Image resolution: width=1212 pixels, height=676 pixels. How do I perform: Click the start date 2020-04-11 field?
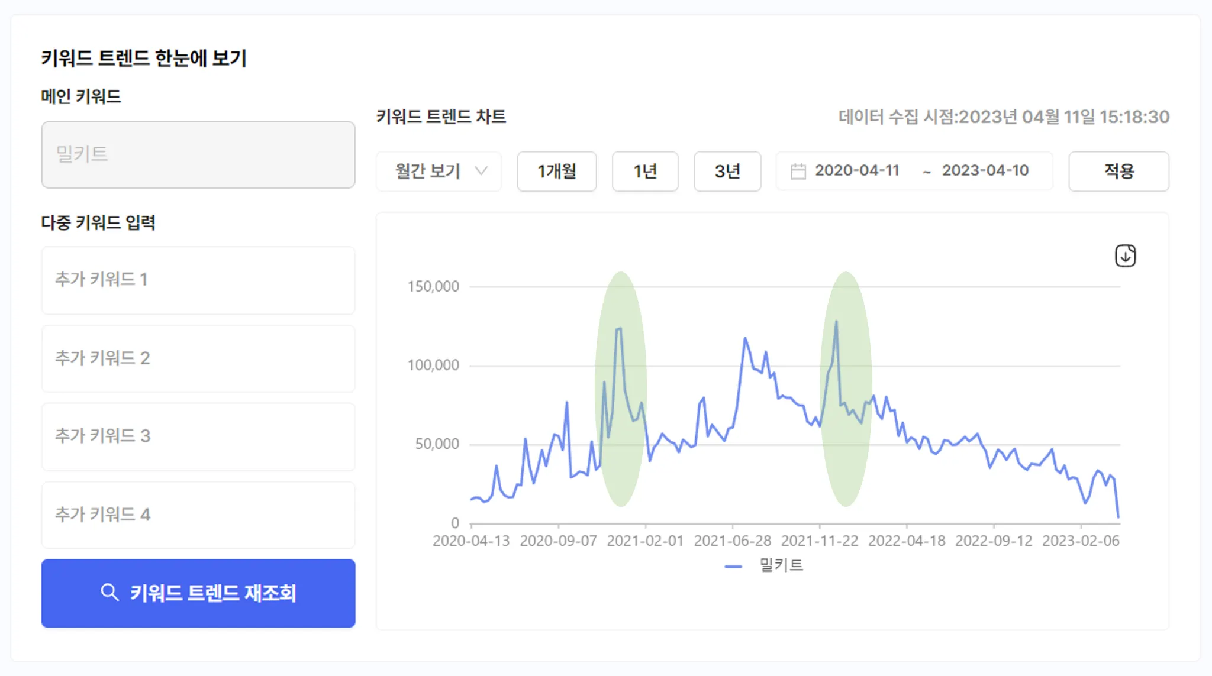click(x=856, y=171)
